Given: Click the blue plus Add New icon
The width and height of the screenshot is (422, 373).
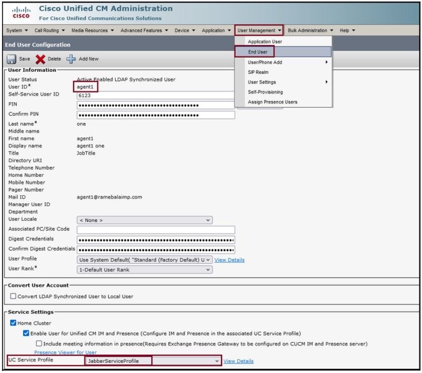Looking at the screenshot, I should [x=71, y=59].
